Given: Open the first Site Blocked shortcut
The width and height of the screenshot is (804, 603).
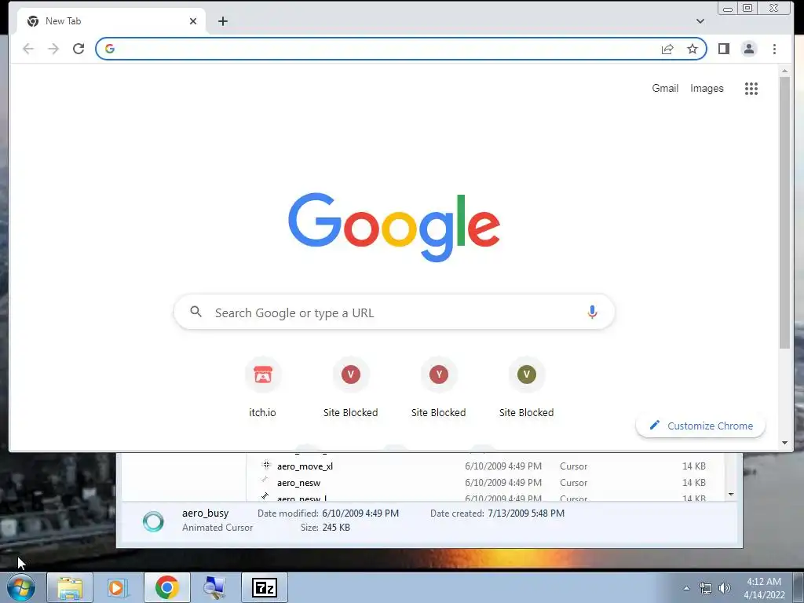Looking at the screenshot, I should 351,388.
